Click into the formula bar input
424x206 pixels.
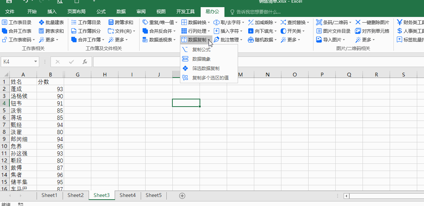(258, 62)
